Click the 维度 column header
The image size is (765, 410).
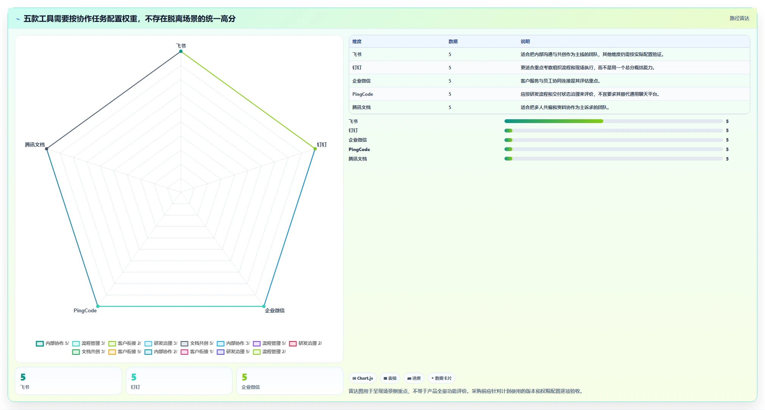tap(357, 42)
